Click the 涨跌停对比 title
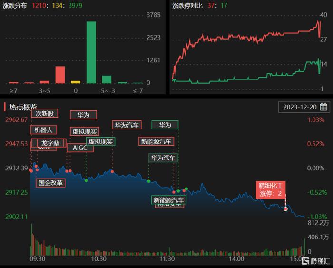The image size is (333, 268). click(x=187, y=5)
